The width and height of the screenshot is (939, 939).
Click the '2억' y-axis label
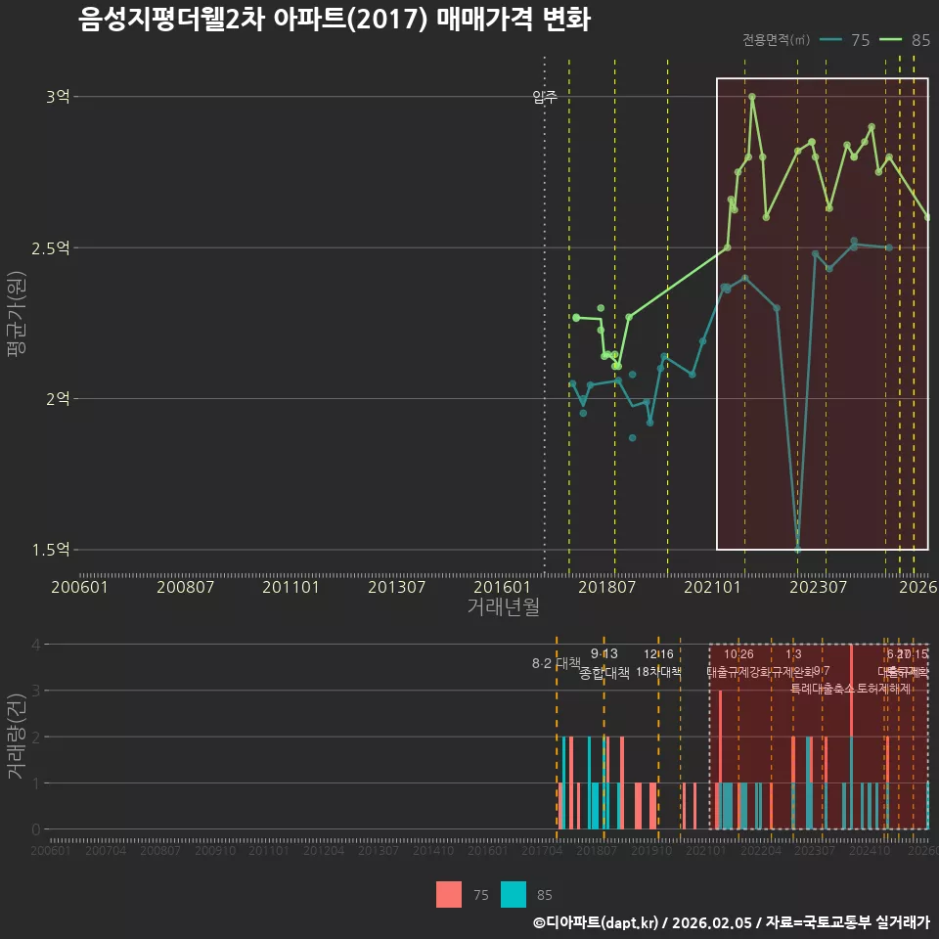(x=58, y=399)
